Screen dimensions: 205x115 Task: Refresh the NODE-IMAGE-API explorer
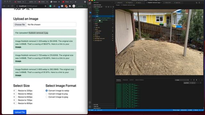pyautogui.click(x=111, y=7)
